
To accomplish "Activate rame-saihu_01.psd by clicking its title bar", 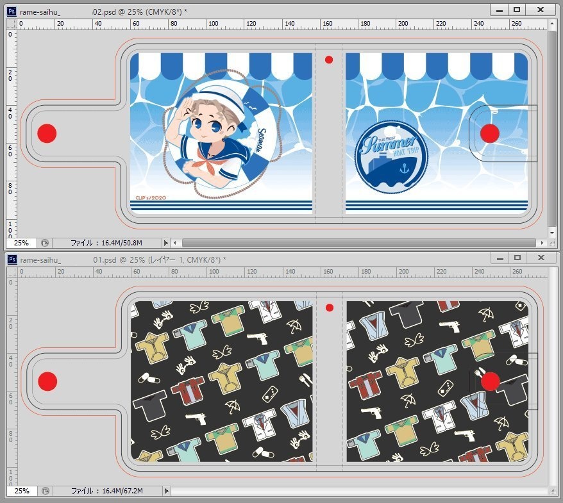I will (x=256, y=258).
